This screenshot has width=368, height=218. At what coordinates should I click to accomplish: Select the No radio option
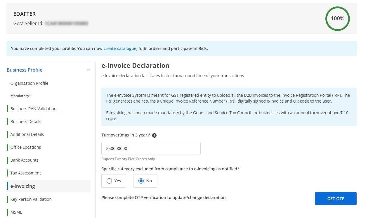coord(141,181)
